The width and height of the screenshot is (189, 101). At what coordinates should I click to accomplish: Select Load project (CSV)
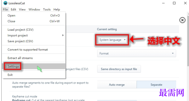pyautogui.click(x=34, y=30)
